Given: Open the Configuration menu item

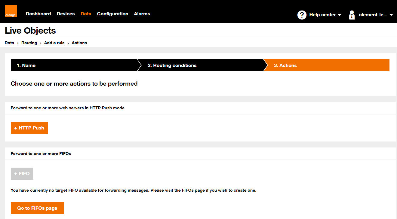Looking at the screenshot, I should 112,14.
